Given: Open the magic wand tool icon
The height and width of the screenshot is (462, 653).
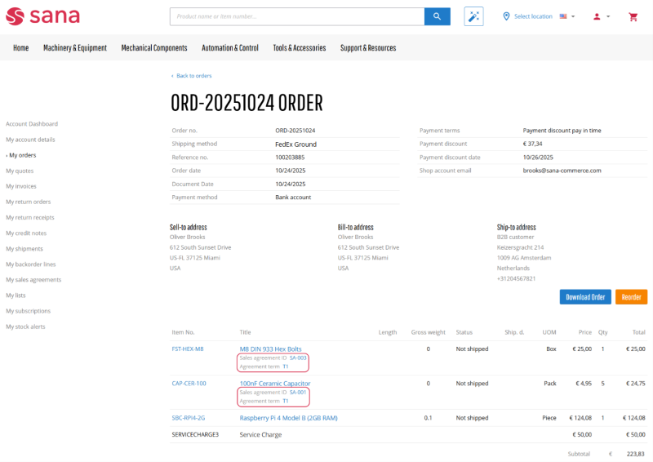Looking at the screenshot, I should 473,16.
